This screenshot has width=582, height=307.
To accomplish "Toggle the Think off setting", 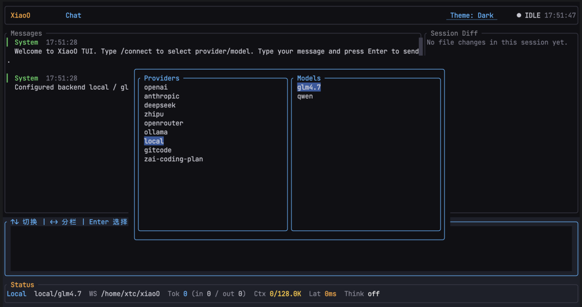I will (x=362, y=294).
